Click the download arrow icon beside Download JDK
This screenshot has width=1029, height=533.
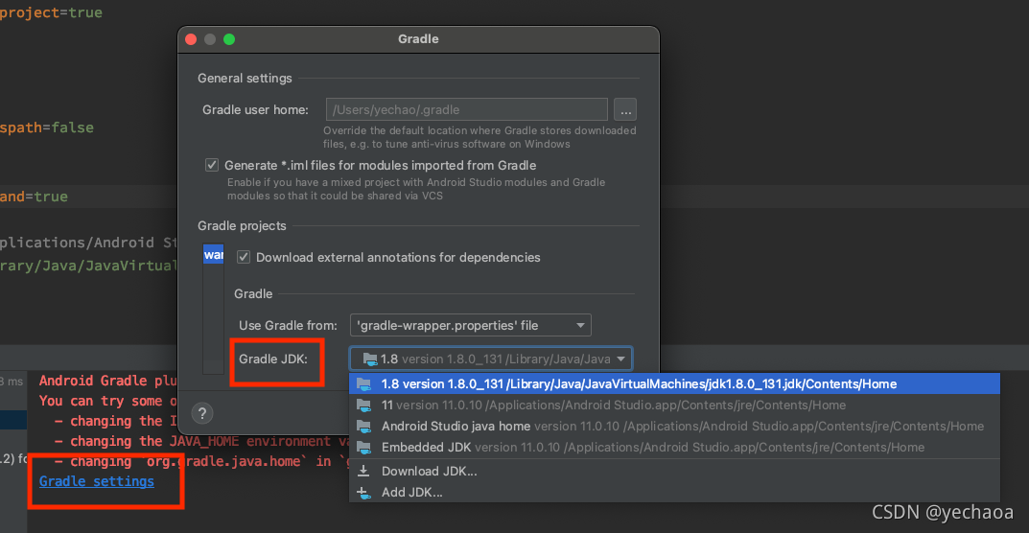point(362,471)
